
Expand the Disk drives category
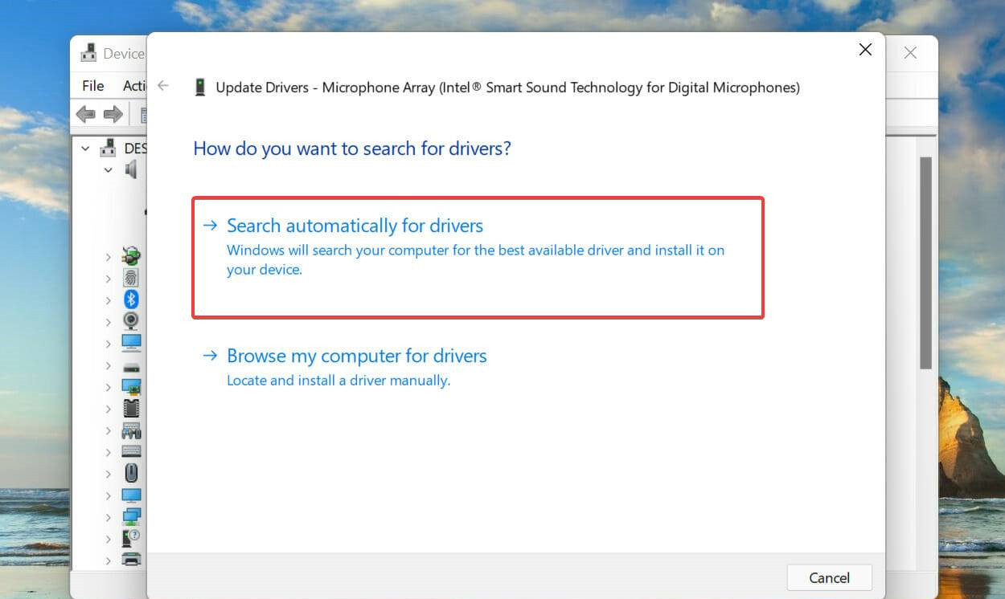(x=108, y=365)
